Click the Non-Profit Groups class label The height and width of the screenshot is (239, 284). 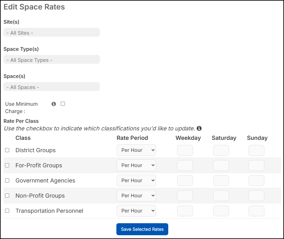click(x=40, y=196)
